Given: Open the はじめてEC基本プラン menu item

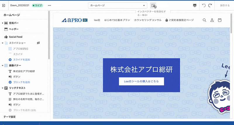Looking at the screenshot, I should pos(117,20).
